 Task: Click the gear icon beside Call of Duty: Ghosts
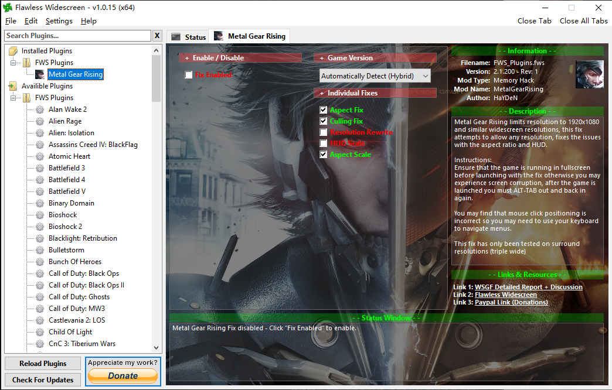coord(40,297)
